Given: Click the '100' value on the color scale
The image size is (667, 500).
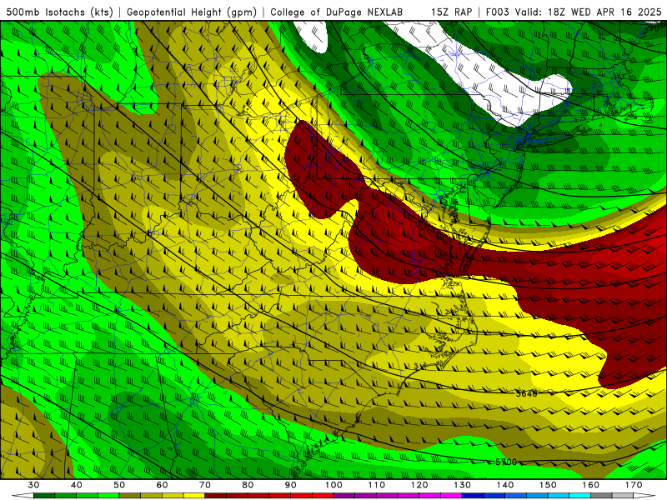Looking at the screenshot, I should (x=333, y=485).
